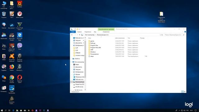Open FurMark desktop shortcut

point(20,4)
